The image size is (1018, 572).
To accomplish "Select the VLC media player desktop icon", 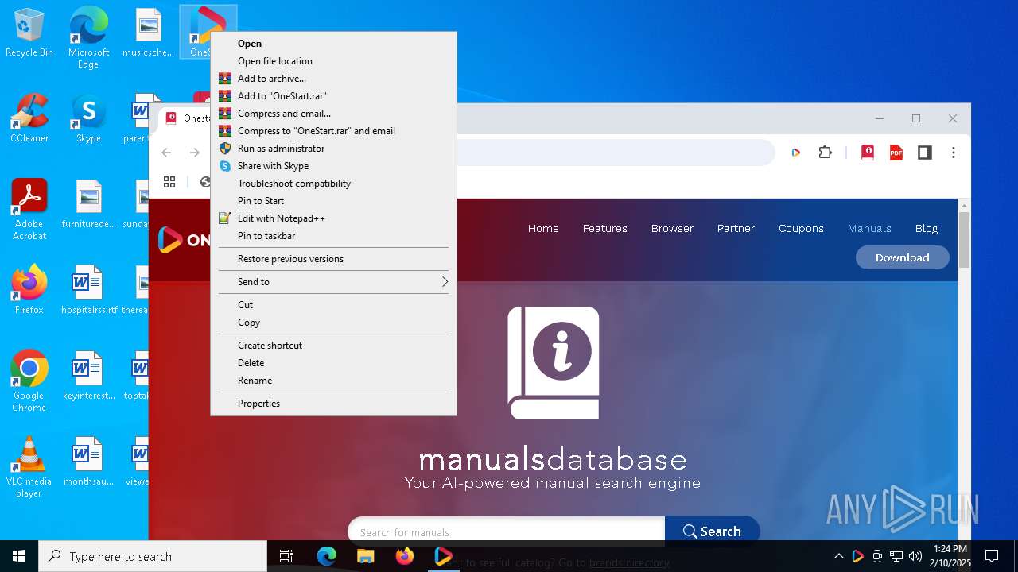I will [x=29, y=467].
